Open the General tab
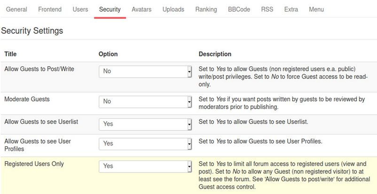The width and height of the screenshot is (377, 194). (16, 9)
